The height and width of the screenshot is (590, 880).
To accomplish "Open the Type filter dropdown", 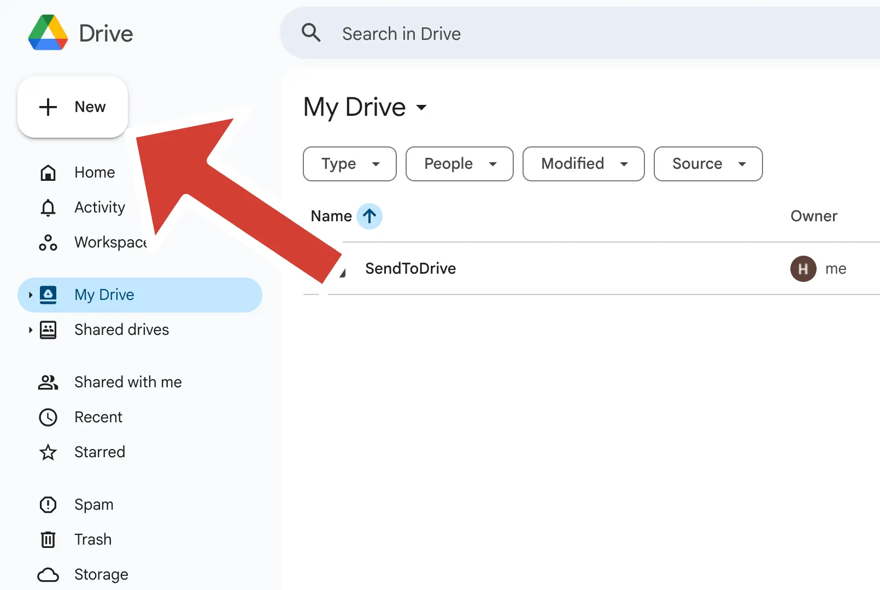I will pyautogui.click(x=349, y=164).
